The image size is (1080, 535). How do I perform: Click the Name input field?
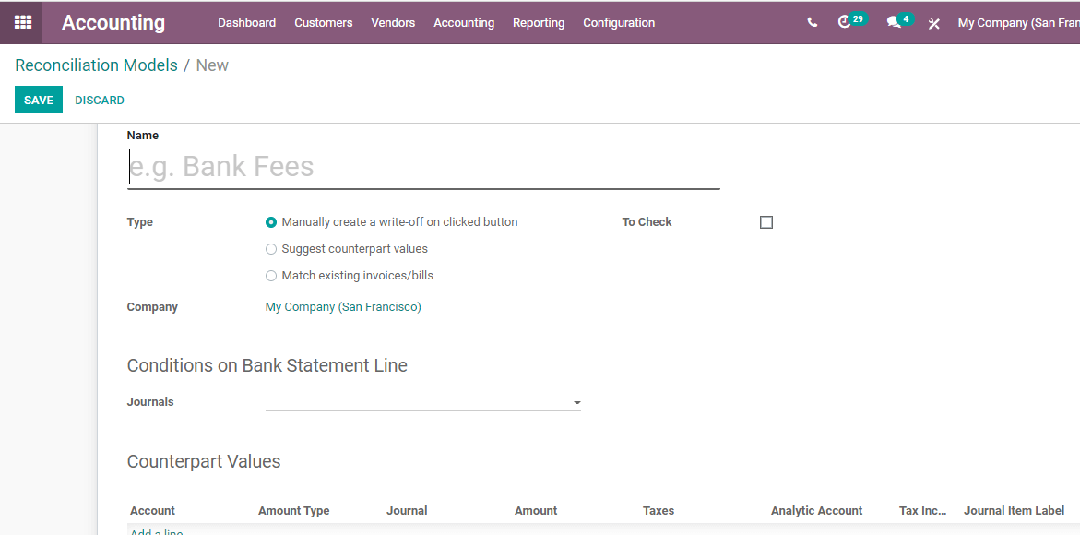423,167
